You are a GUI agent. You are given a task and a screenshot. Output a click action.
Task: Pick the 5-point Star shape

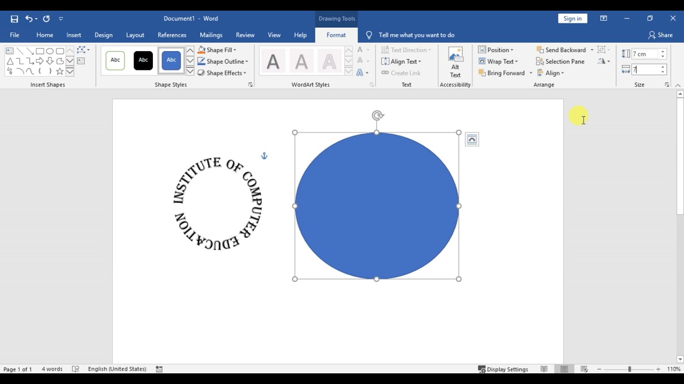tap(60, 71)
